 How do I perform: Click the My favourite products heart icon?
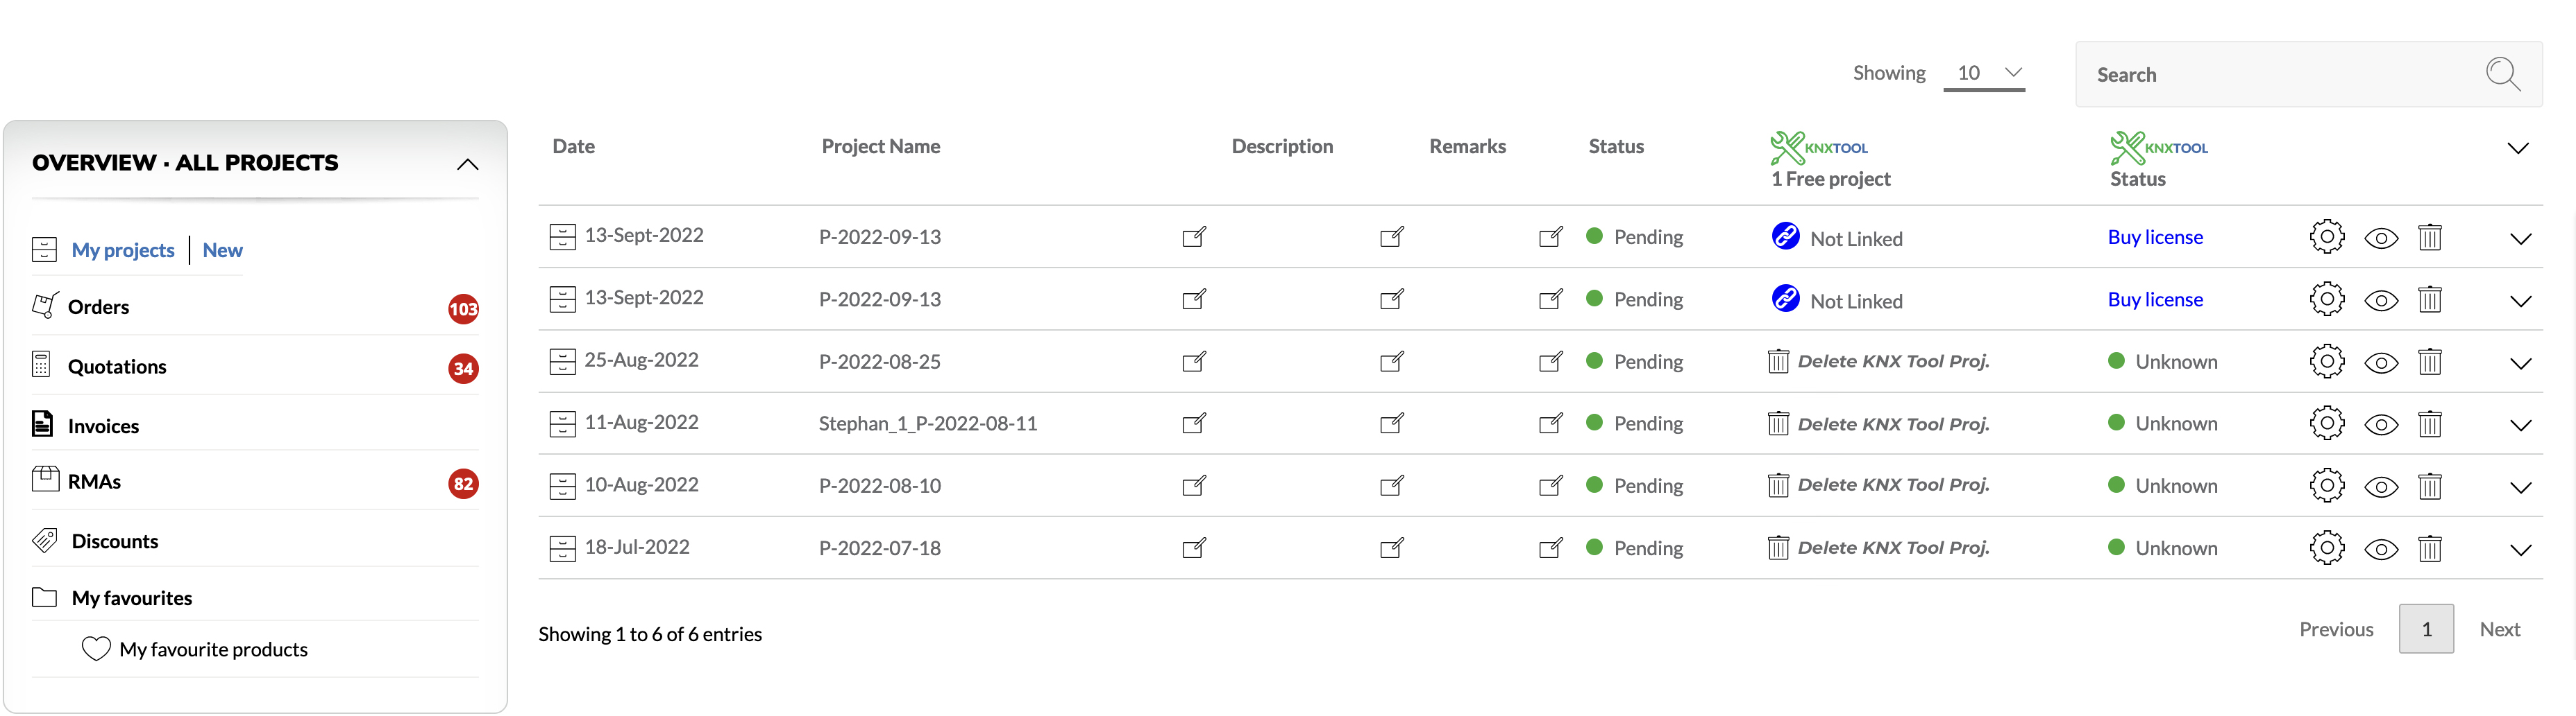pyautogui.click(x=96, y=649)
